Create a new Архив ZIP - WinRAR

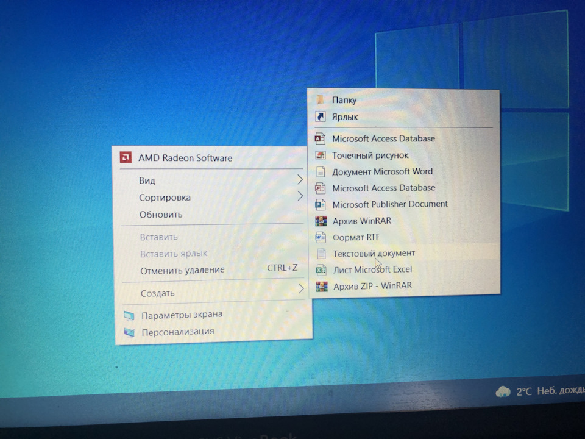pyautogui.click(x=405, y=286)
